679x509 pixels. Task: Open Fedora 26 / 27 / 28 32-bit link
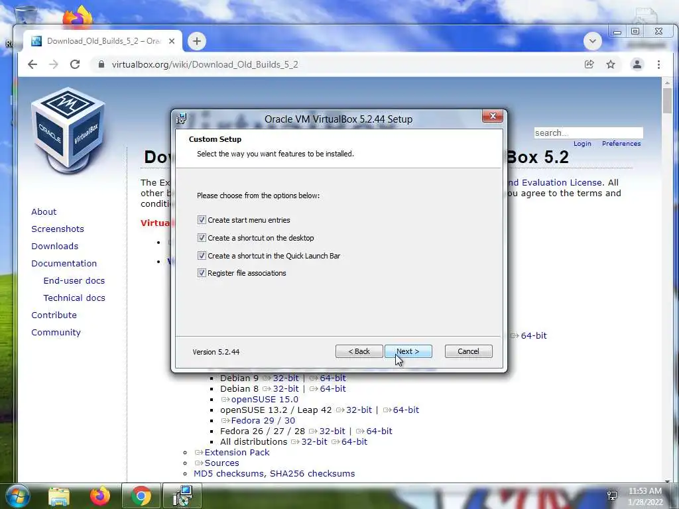332,431
